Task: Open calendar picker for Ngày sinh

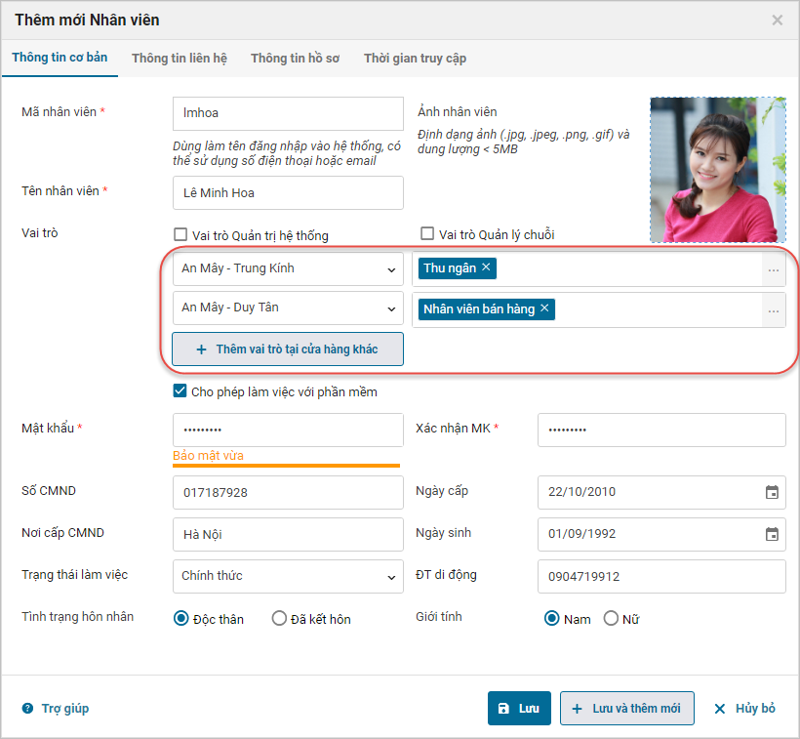Action: [x=772, y=534]
